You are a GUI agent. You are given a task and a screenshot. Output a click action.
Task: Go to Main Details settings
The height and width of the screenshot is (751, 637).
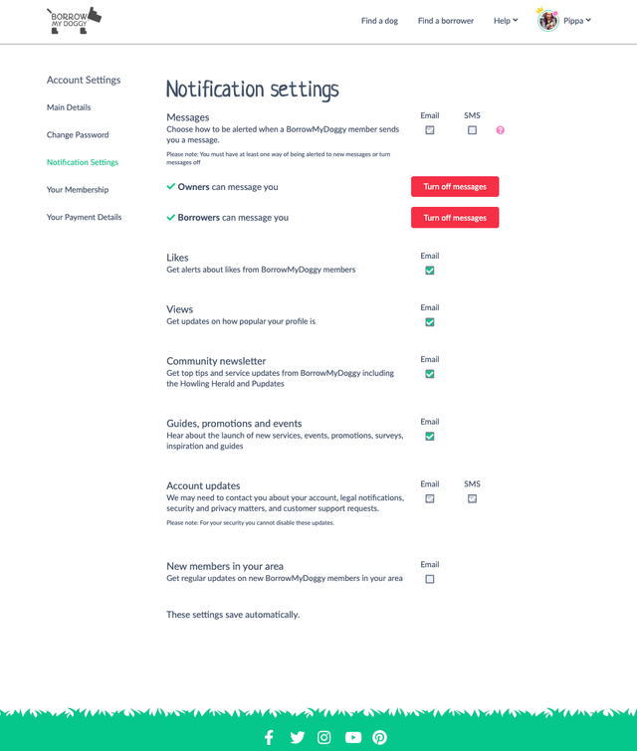click(69, 107)
